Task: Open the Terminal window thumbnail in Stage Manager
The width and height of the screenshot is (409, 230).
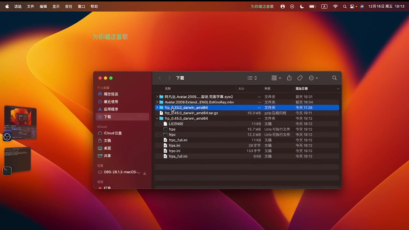Action: tap(18, 160)
